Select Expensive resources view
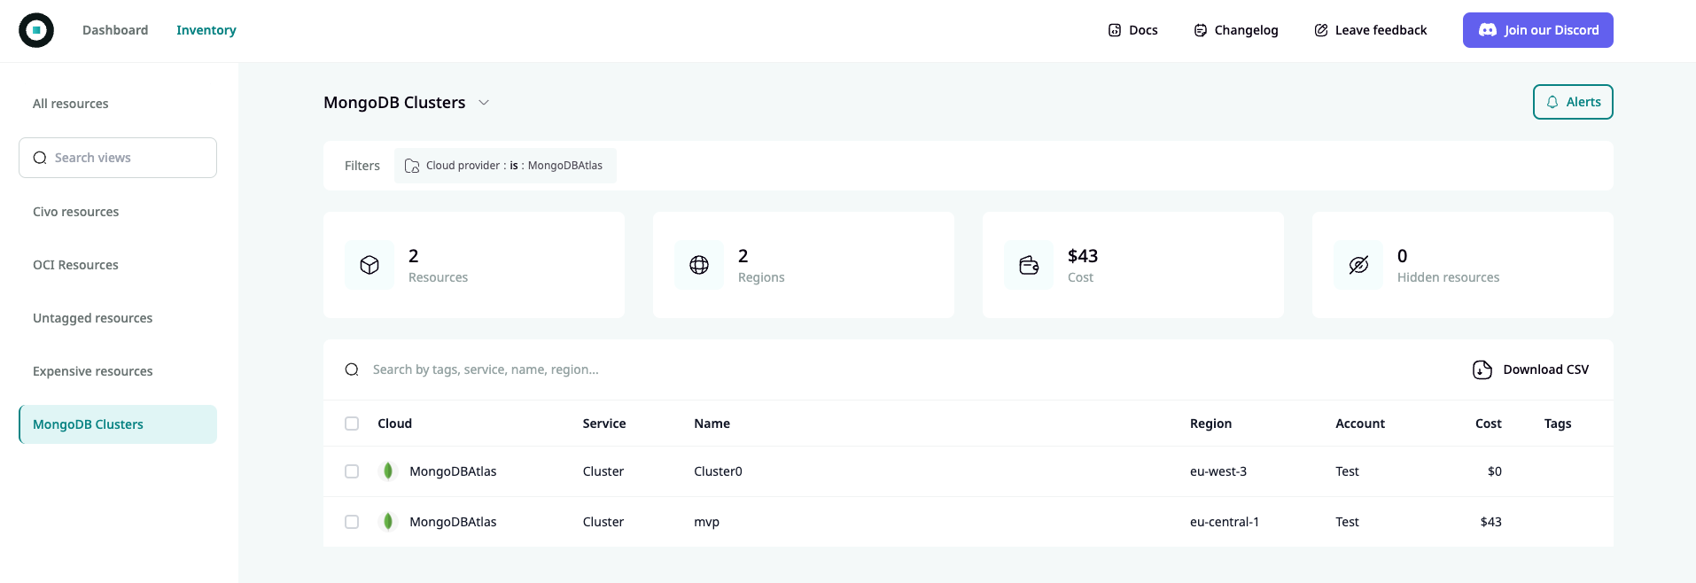 pyautogui.click(x=118, y=371)
